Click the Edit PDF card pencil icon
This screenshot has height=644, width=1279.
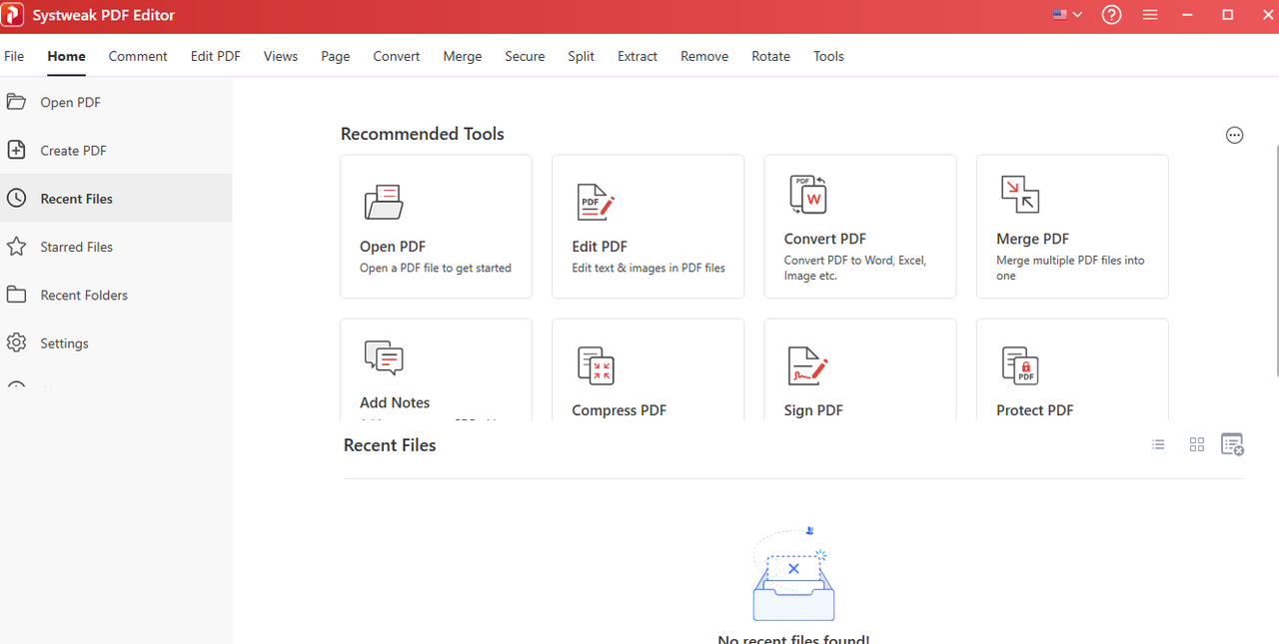596,203
